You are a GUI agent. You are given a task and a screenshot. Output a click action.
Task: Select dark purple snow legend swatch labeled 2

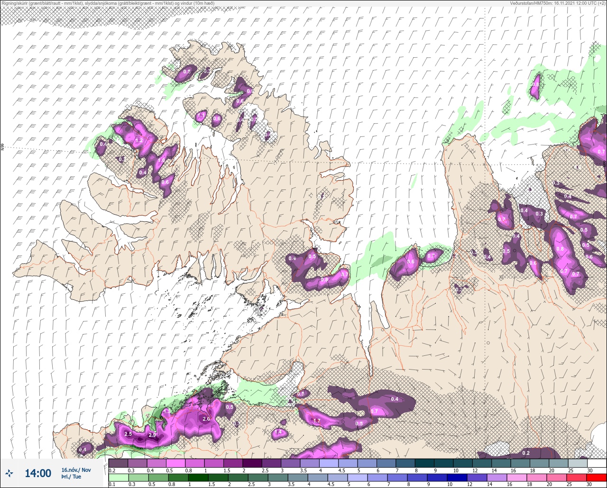pos(252,463)
